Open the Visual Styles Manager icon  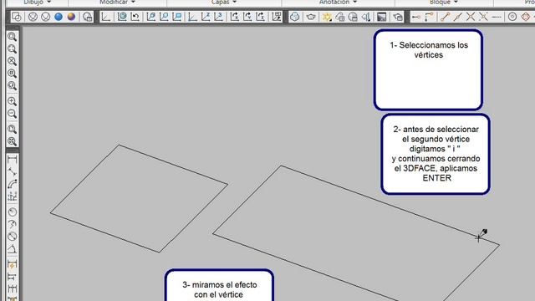pos(88,17)
